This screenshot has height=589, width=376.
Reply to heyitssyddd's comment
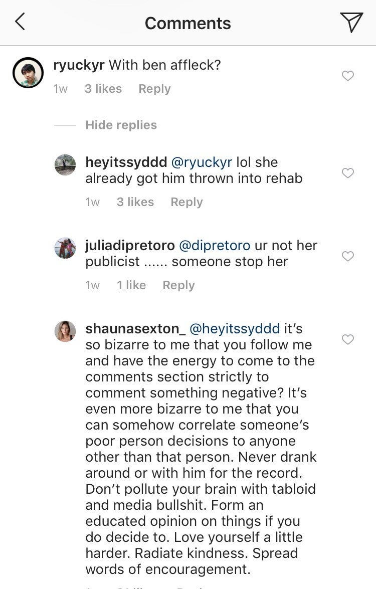[186, 202]
